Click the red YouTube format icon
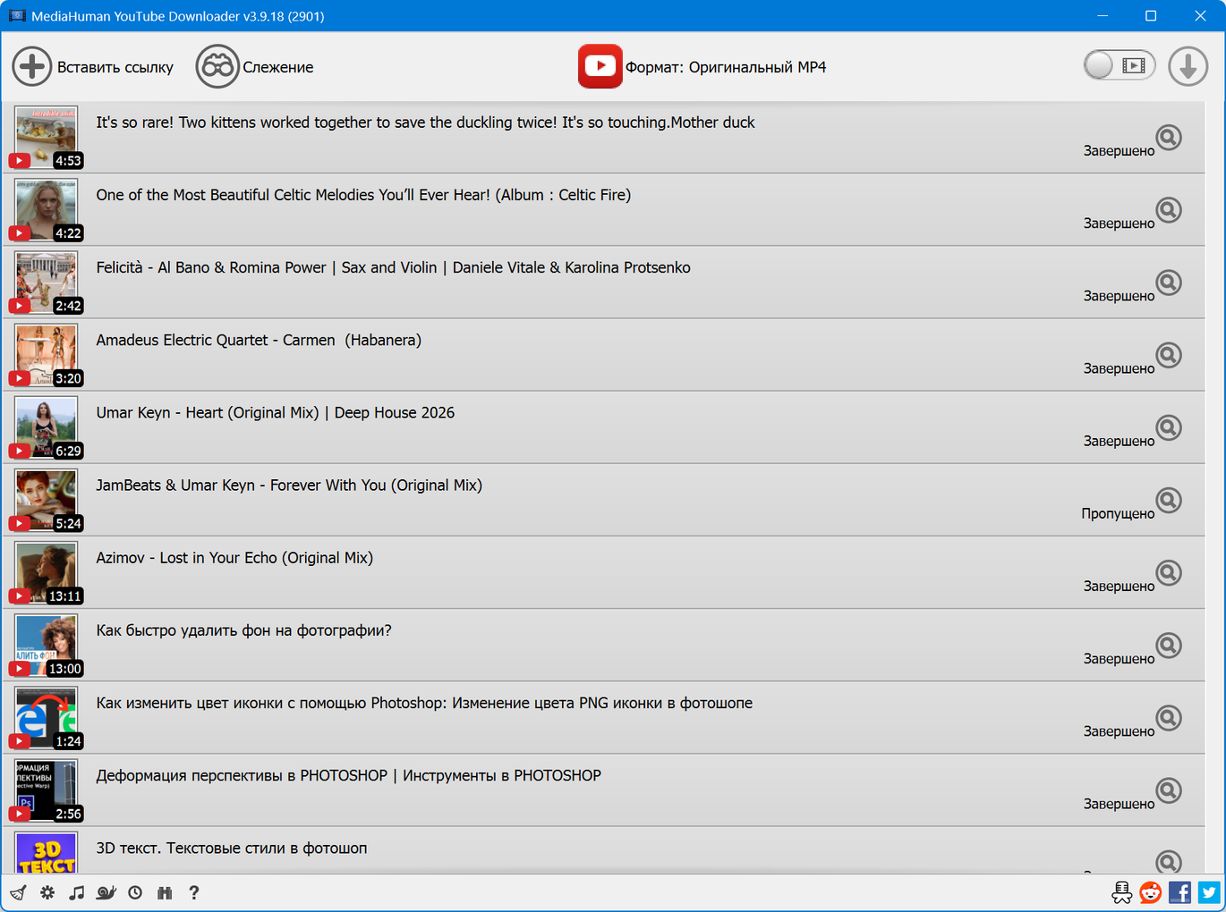The width and height of the screenshot is (1226, 912). [x=600, y=66]
